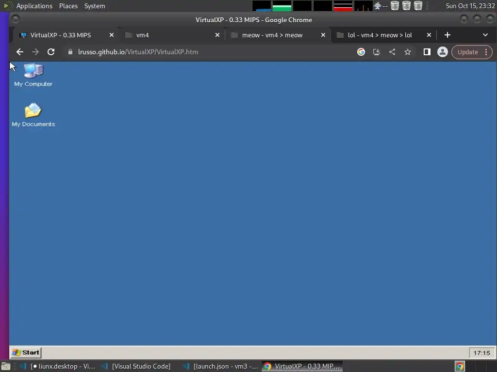This screenshot has height=372, width=497.
Task: Switch to the [Visual Studio Code] taskbar entry
Action: click(136, 366)
